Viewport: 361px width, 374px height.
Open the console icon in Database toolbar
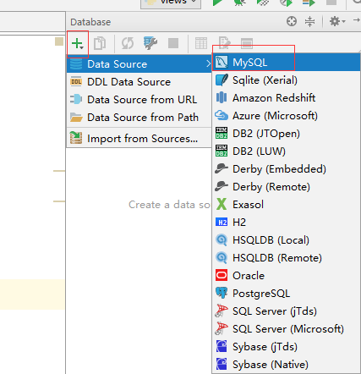pos(247,43)
